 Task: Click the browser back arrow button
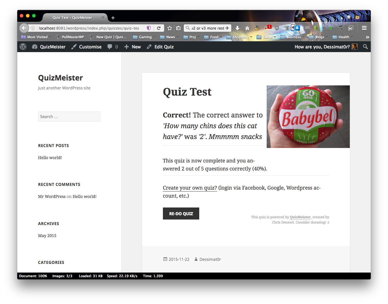click(x=24, y=28)
